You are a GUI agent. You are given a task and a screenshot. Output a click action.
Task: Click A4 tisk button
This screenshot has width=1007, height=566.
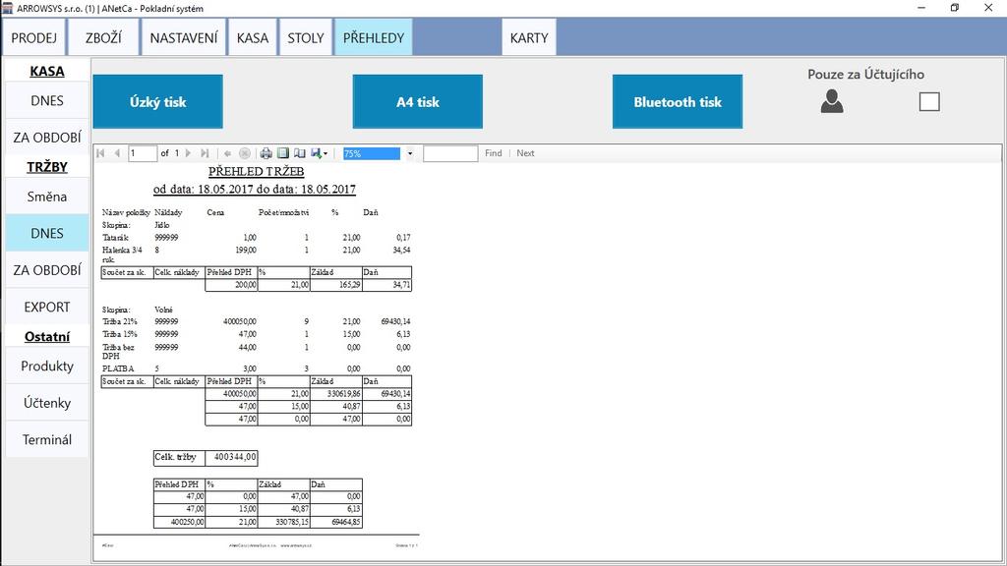point(417,101)
